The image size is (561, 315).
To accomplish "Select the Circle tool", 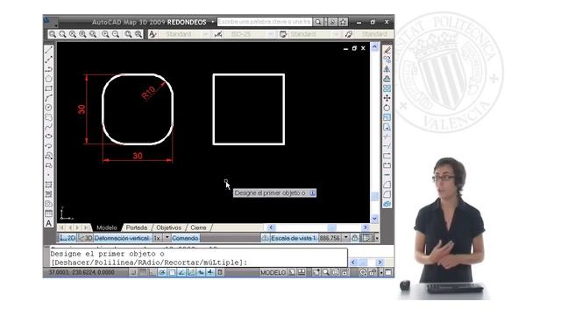I will point(49,108).
